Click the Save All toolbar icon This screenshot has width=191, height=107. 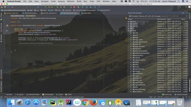5,7
